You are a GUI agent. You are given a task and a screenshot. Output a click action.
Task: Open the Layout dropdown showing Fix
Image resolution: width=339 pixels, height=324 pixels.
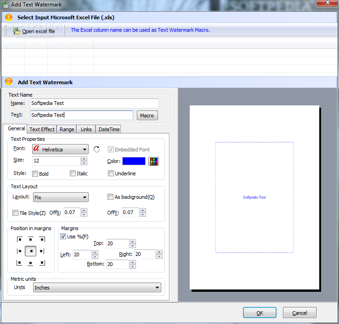[61, 197]
